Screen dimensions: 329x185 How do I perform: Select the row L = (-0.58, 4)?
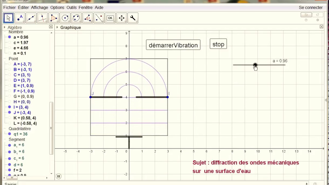(25, 123)
